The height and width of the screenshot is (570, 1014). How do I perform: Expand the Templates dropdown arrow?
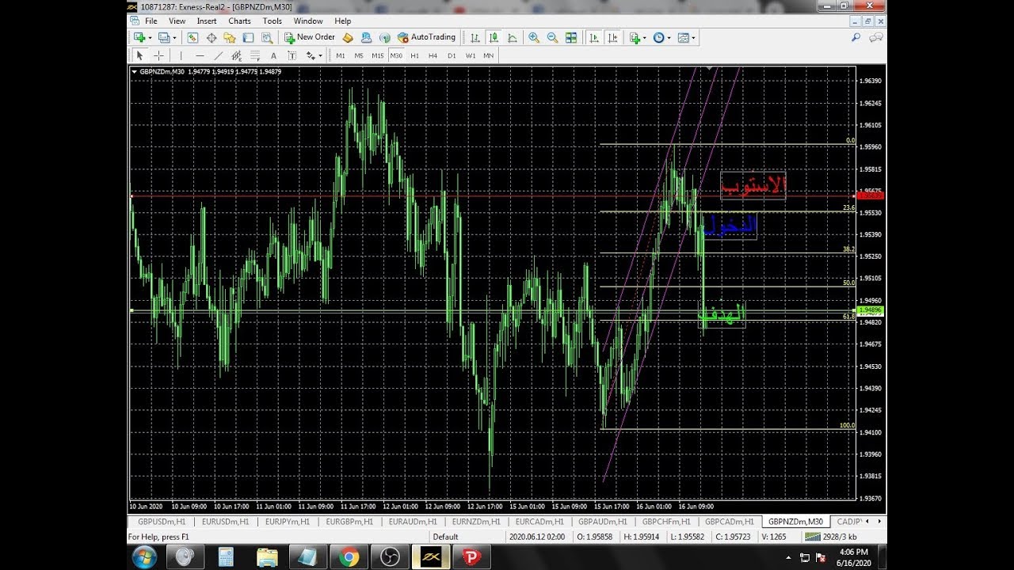(694, 38)
